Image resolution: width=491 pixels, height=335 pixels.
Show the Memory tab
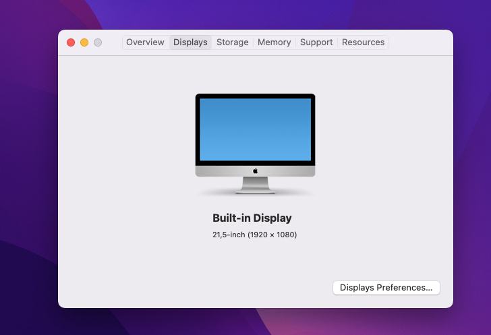point(274,42)
